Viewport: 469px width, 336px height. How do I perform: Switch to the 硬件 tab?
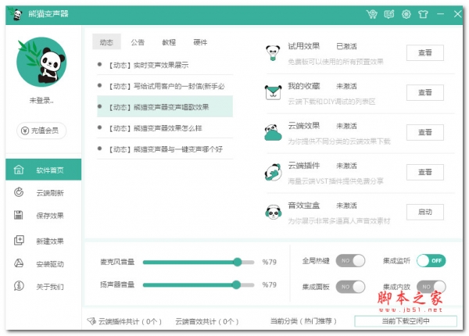pos(200,42)
